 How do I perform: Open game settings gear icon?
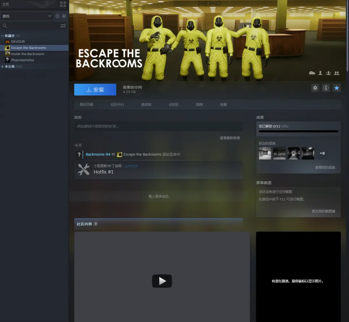(315, 88)
